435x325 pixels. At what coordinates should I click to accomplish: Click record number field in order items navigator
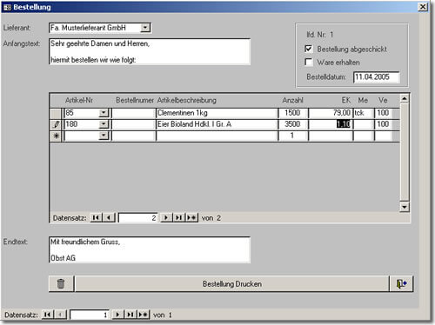137,218
